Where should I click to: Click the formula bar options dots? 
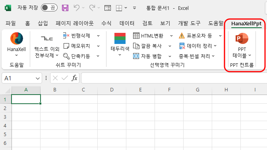tap(46, 78)
